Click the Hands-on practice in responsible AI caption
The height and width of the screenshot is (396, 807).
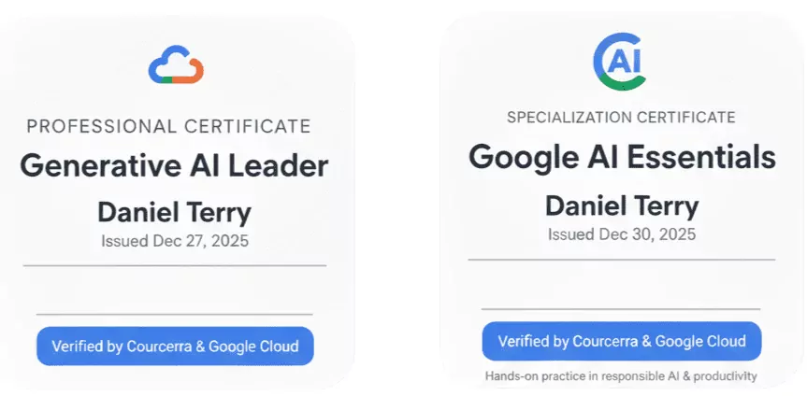coord(621,376)
